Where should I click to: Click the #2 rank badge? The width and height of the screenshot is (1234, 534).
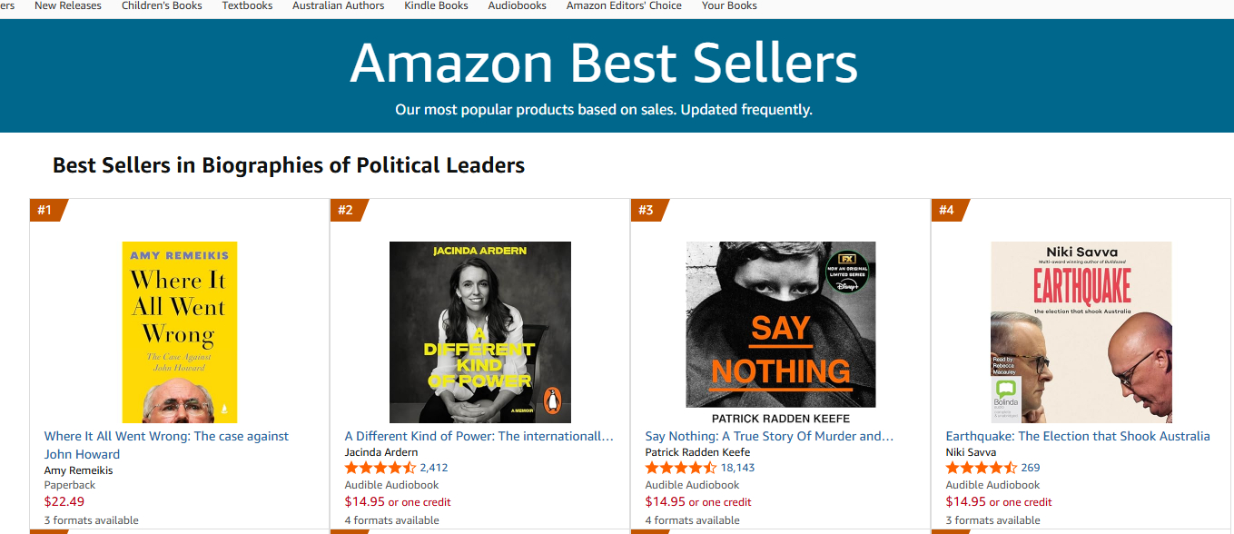coord(346,211)
